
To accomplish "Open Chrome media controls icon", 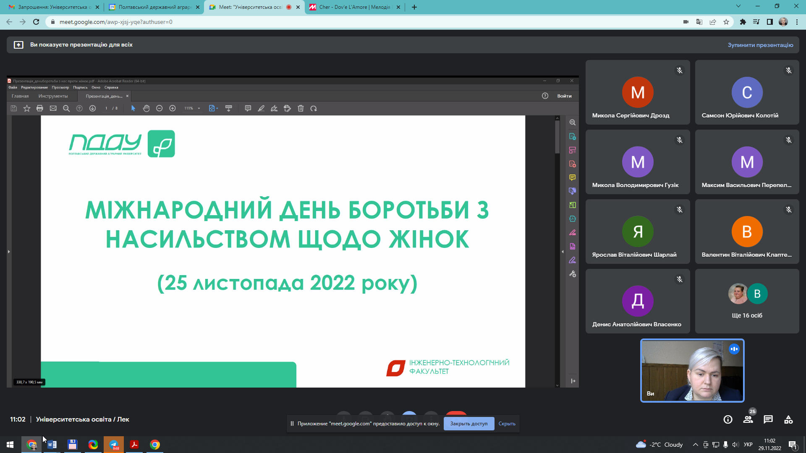I will pos(756,22).
